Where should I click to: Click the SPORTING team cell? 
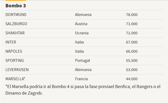click(x=15, y=61)
